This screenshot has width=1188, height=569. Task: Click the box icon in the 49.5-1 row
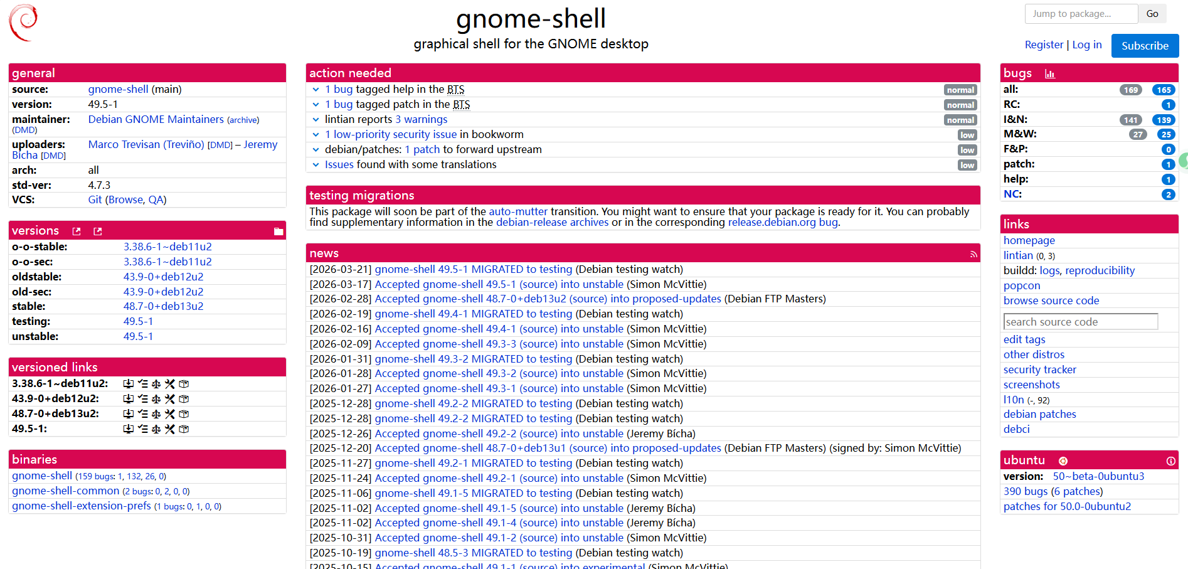(184, 429)
